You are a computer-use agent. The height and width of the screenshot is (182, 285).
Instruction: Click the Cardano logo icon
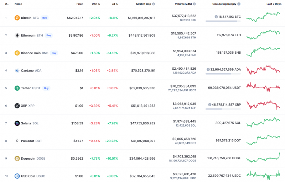17,70
